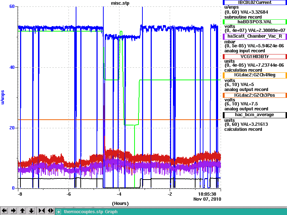Click 'analog output record' under IGLdac2:G2Ch4Neg
This screenshot has width=287, height=215.
(246, 90)
